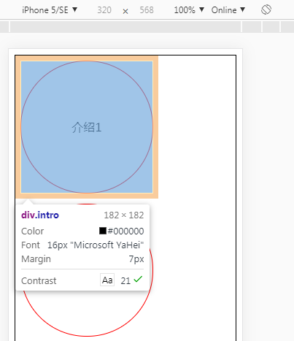Click the green contrast checkmark icon

tap(138, 279)
